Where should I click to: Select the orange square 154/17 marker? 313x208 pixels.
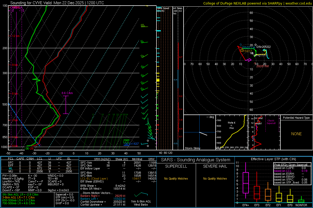(x=242, y=50)
